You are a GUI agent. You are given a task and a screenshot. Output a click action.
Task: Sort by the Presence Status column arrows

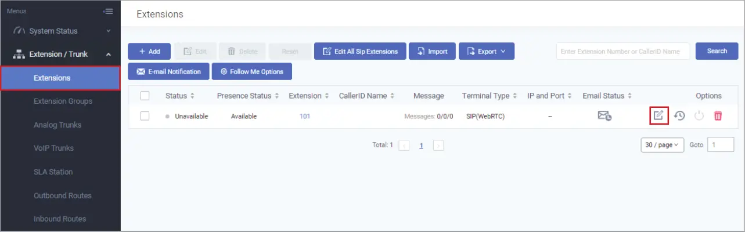277,96
